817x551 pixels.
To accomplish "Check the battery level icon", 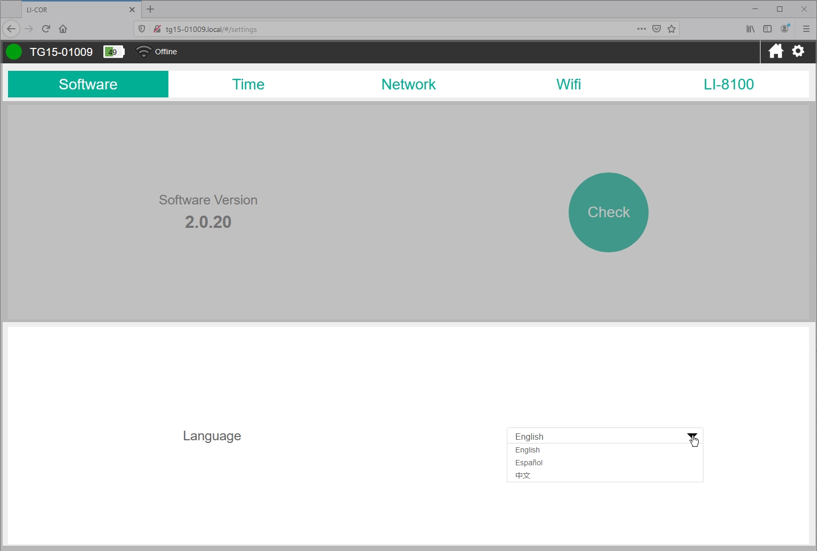I will (x=114, y=52).
